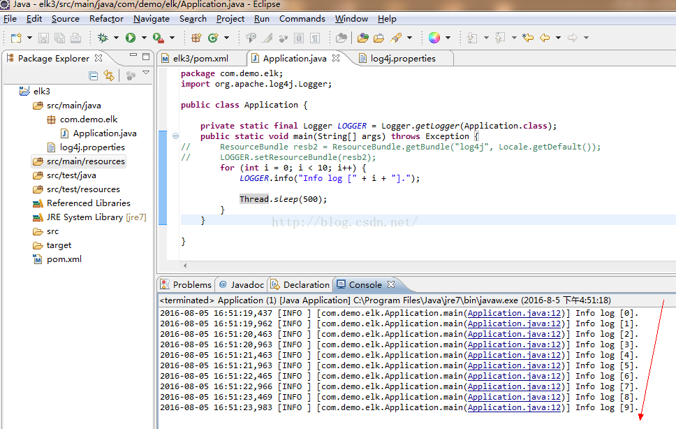The width and height of the screenshot is (676, 429).
Task: Open the color wheel dropdown arrow
Action: [448, 38]
